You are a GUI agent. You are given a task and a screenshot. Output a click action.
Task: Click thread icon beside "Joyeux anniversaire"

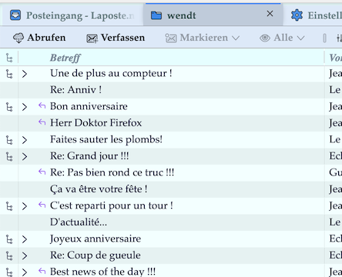(9, 239)
